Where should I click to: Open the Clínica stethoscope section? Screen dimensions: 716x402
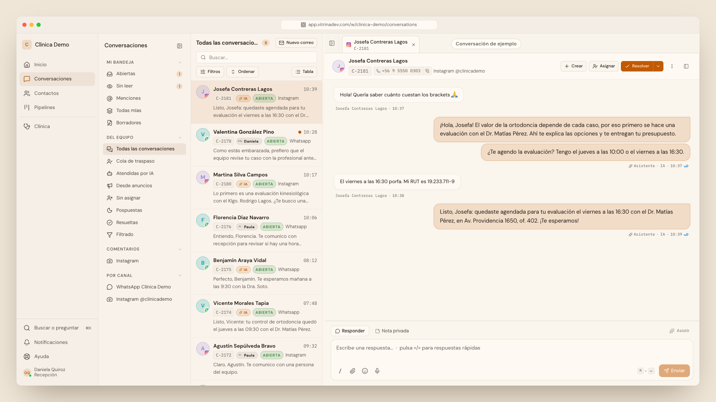(57, 127)
